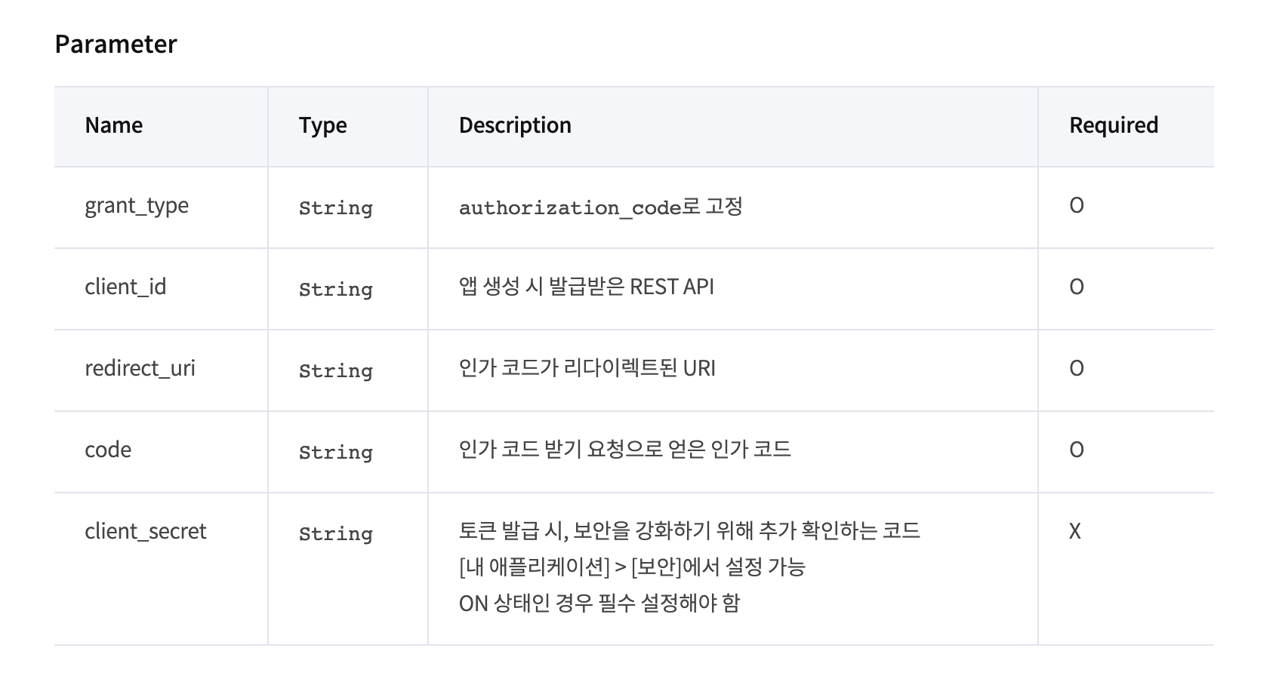Click the String type of client_secret row
Viewport: 1282px width, 688px height.
click(x=336, y=533)
